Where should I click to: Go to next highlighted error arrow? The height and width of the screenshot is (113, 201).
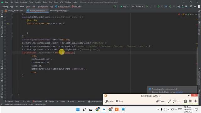pos(196,14)
